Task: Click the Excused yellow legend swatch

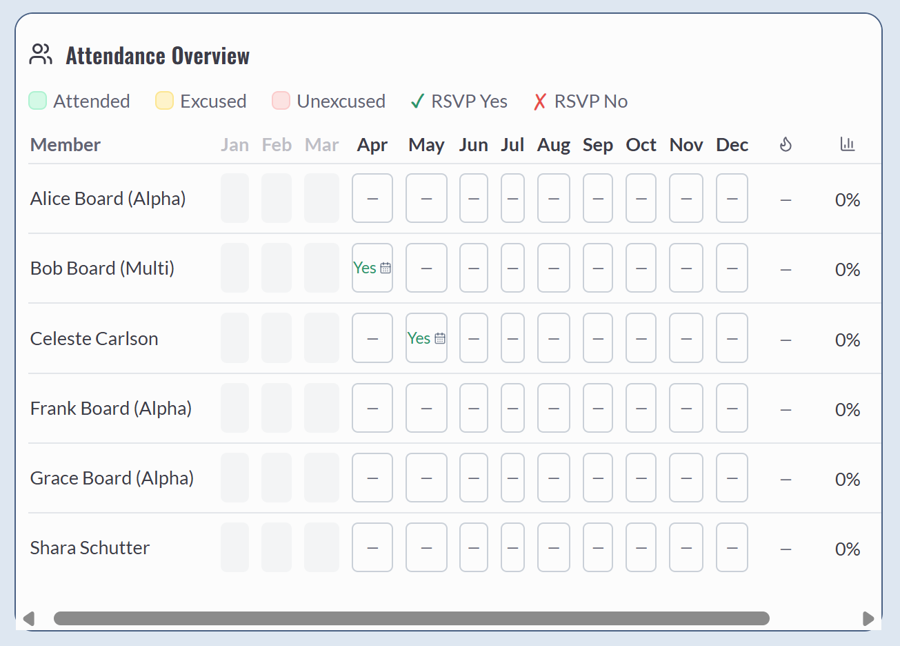Action: pos(164,101)
